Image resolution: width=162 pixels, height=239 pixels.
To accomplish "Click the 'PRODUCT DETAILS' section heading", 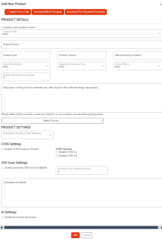I will pyautogui.click(x=15, y=20).
